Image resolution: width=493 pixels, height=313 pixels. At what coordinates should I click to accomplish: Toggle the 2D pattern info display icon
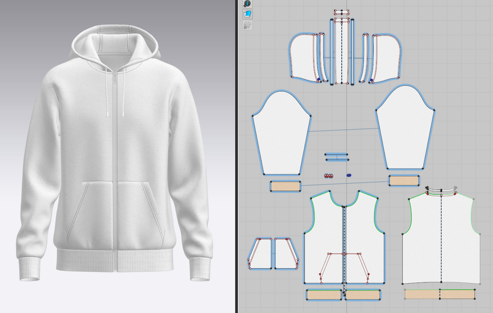tap(247, 3)
